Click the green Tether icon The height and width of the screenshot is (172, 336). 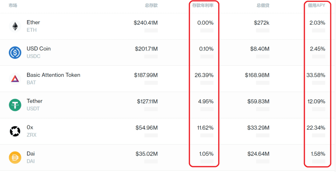tap(15, 105)
